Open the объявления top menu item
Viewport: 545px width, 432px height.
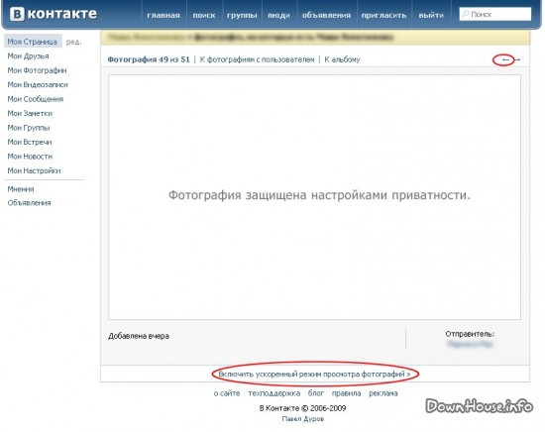coord(326,15)
